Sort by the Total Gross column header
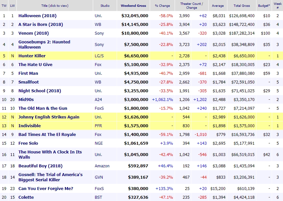The image size is (283, 201). [242, 6]
